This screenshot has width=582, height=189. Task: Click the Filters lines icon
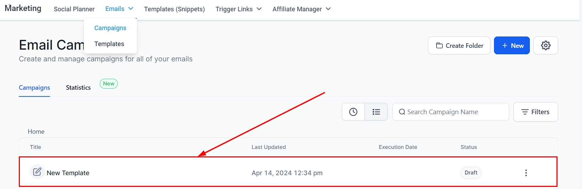pyautogui.click(x=525, y=112)
